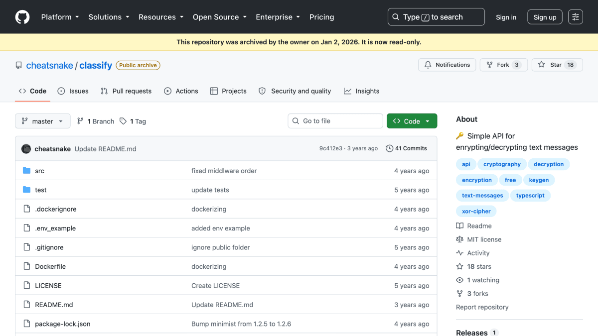Expand the Resources menu

click(x=161, y=17)
